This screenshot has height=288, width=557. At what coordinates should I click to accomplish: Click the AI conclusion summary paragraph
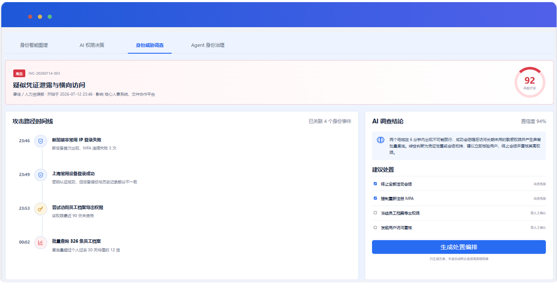pyautogui.click(x=465, y=146)
